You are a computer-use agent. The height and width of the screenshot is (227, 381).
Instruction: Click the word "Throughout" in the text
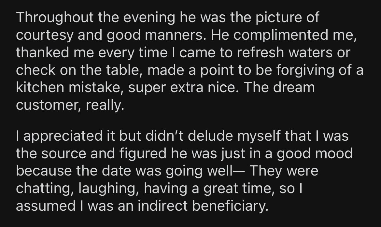55,18
